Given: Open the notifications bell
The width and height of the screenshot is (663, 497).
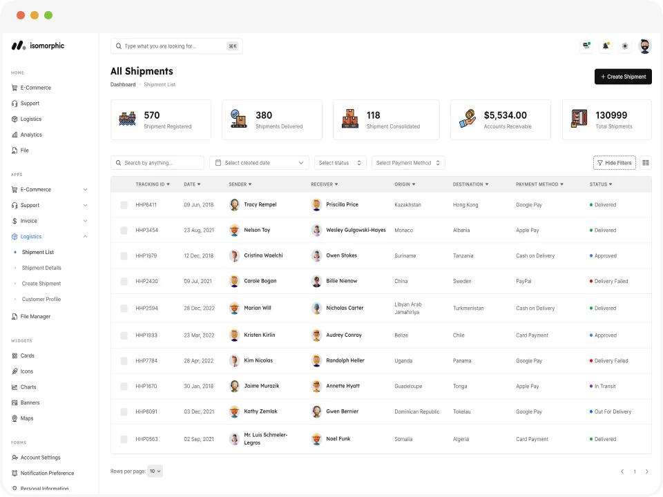Looking at the screenshot, I should tap(606, 46).
